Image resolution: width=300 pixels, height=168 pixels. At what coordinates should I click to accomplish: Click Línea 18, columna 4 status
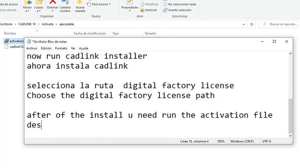(194, 141)
